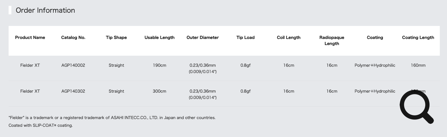
Task: Select catalog number AGP140002
Action: 73,65
